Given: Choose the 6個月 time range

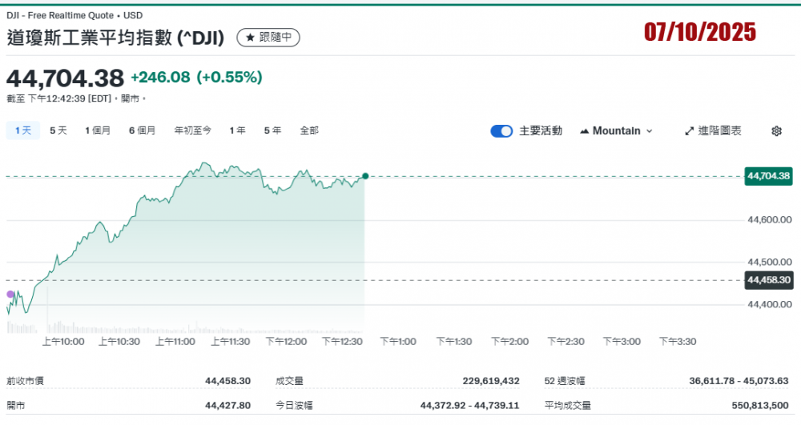Looking at the screenshot, I should [x=142, y=130].
